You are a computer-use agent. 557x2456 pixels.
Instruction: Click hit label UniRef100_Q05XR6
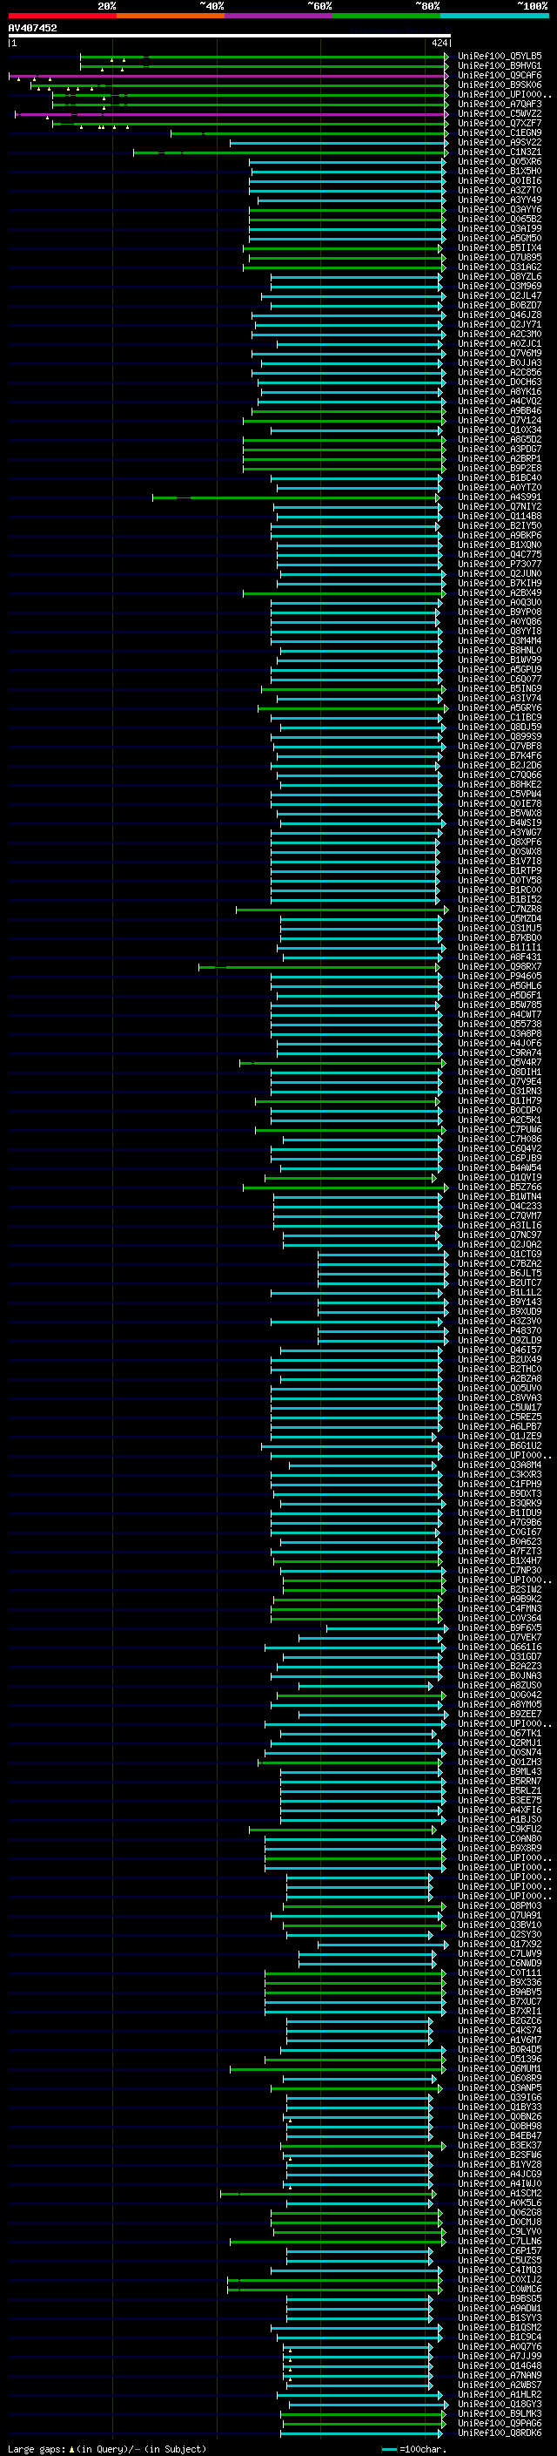pyautogui.click(x=500, y=162)
